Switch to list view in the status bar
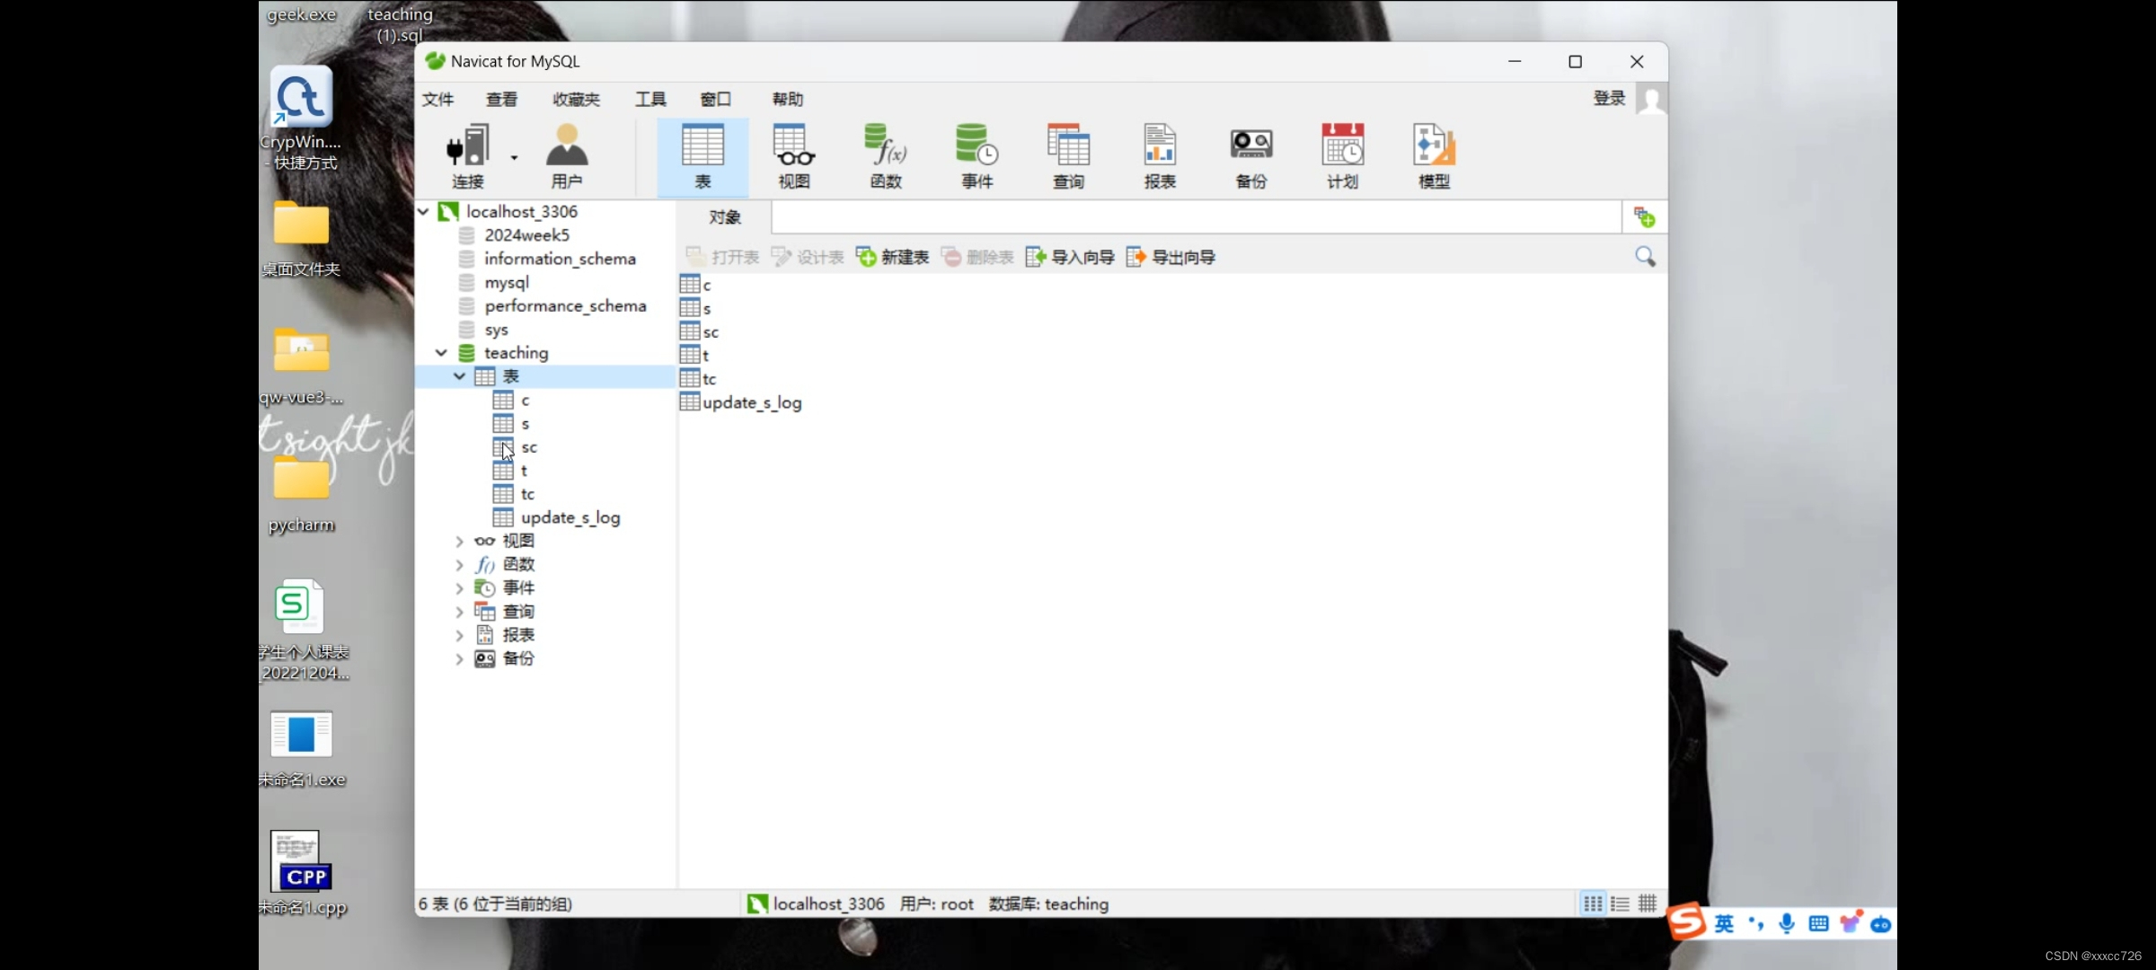 click(1620, 904)
